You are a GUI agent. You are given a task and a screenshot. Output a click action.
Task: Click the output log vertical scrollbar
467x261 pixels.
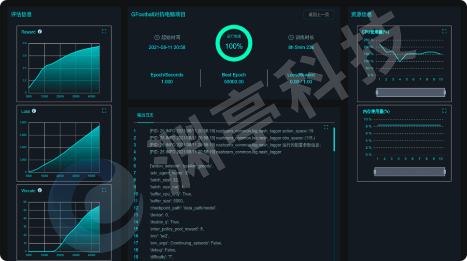pos(334,140)
